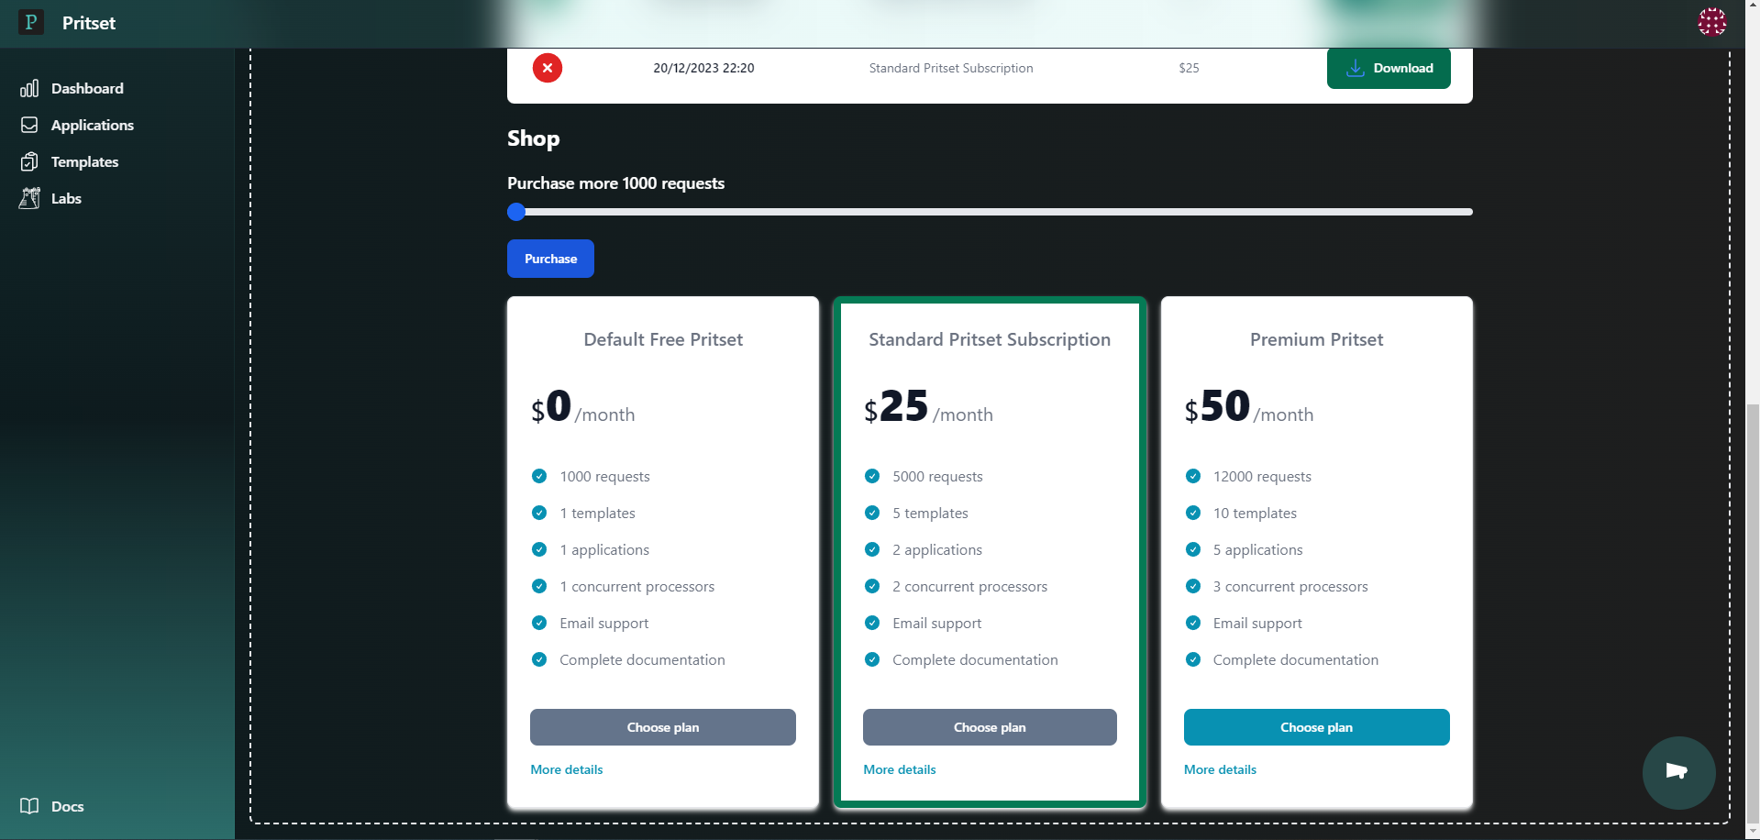Click the Pritset logo icon
The width and height of the screenshot is (1760, 840).
[x=31, y=23]
